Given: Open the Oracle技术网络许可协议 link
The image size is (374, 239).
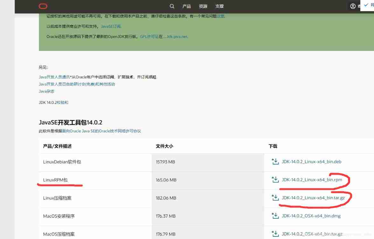Looking at the screenshot, I should [x=120, y=131].
